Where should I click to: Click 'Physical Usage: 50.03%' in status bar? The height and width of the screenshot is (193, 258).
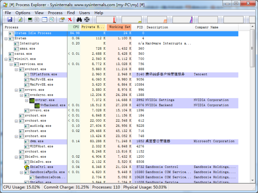pos(145,187)
